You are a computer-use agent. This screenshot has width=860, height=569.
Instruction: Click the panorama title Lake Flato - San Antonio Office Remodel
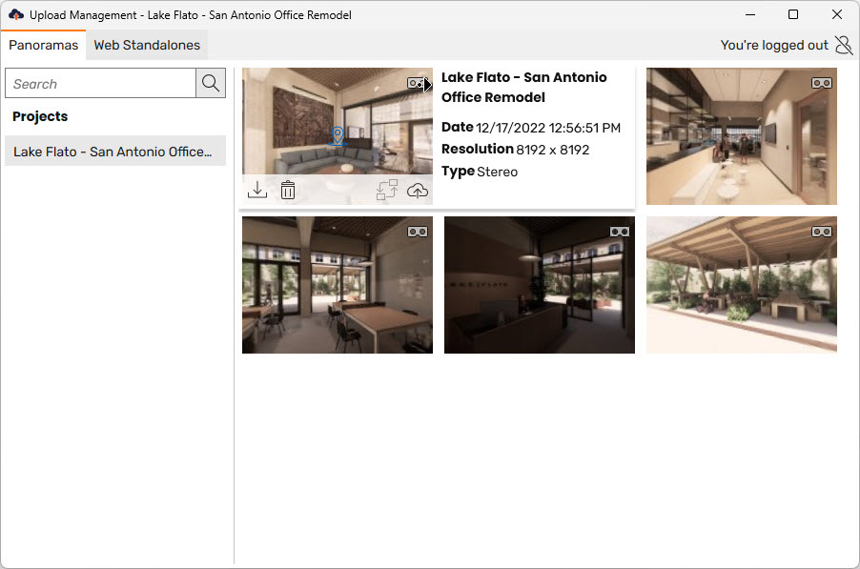[523, 87]
